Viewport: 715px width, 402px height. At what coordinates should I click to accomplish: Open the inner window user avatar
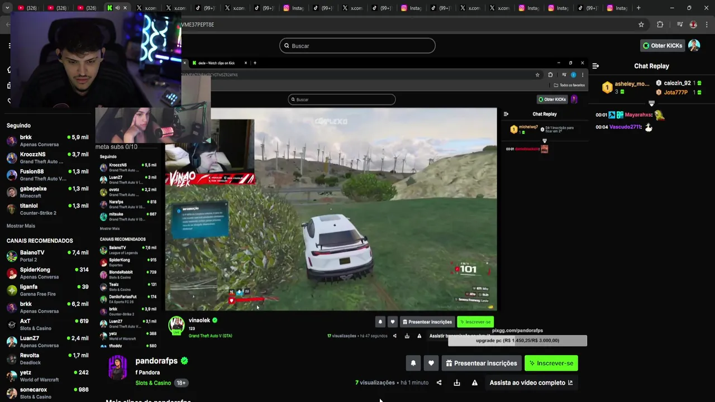(x=574, y=99)
